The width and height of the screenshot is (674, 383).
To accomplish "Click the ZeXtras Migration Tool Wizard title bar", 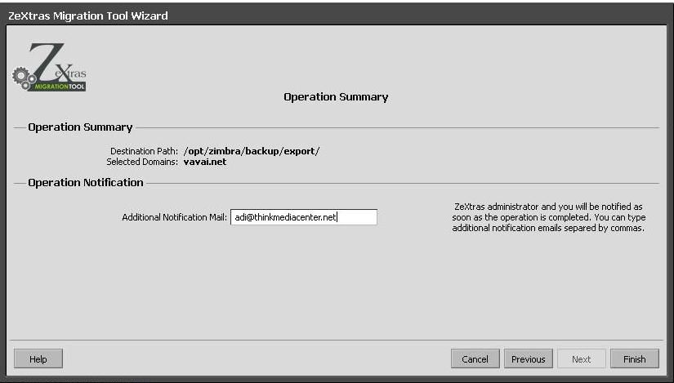I will pos(88,16).
